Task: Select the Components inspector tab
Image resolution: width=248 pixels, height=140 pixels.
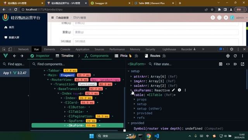Action: 96,56
